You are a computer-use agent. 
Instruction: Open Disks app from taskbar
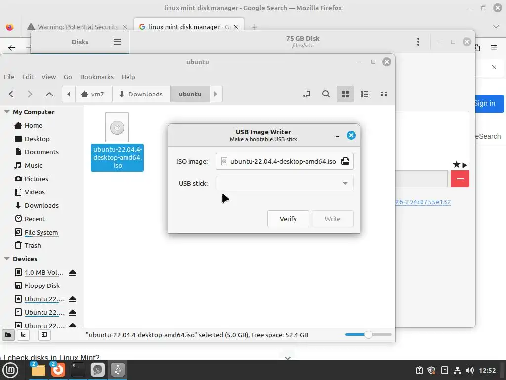pos(98,370)
